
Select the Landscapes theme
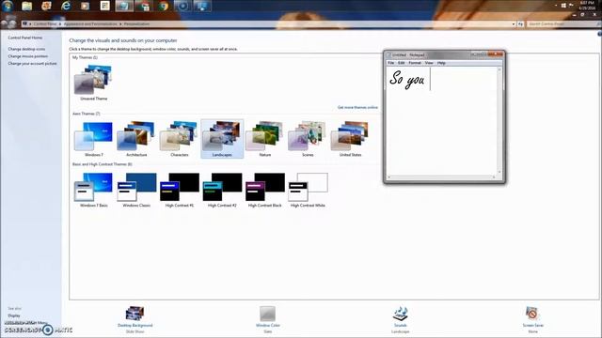tap(222, 139)
